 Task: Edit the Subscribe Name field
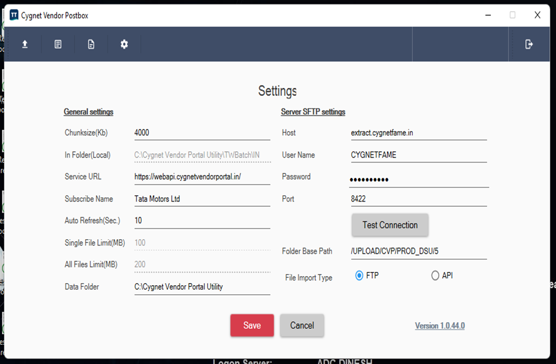pyautogui.click(x=202, y=199)
